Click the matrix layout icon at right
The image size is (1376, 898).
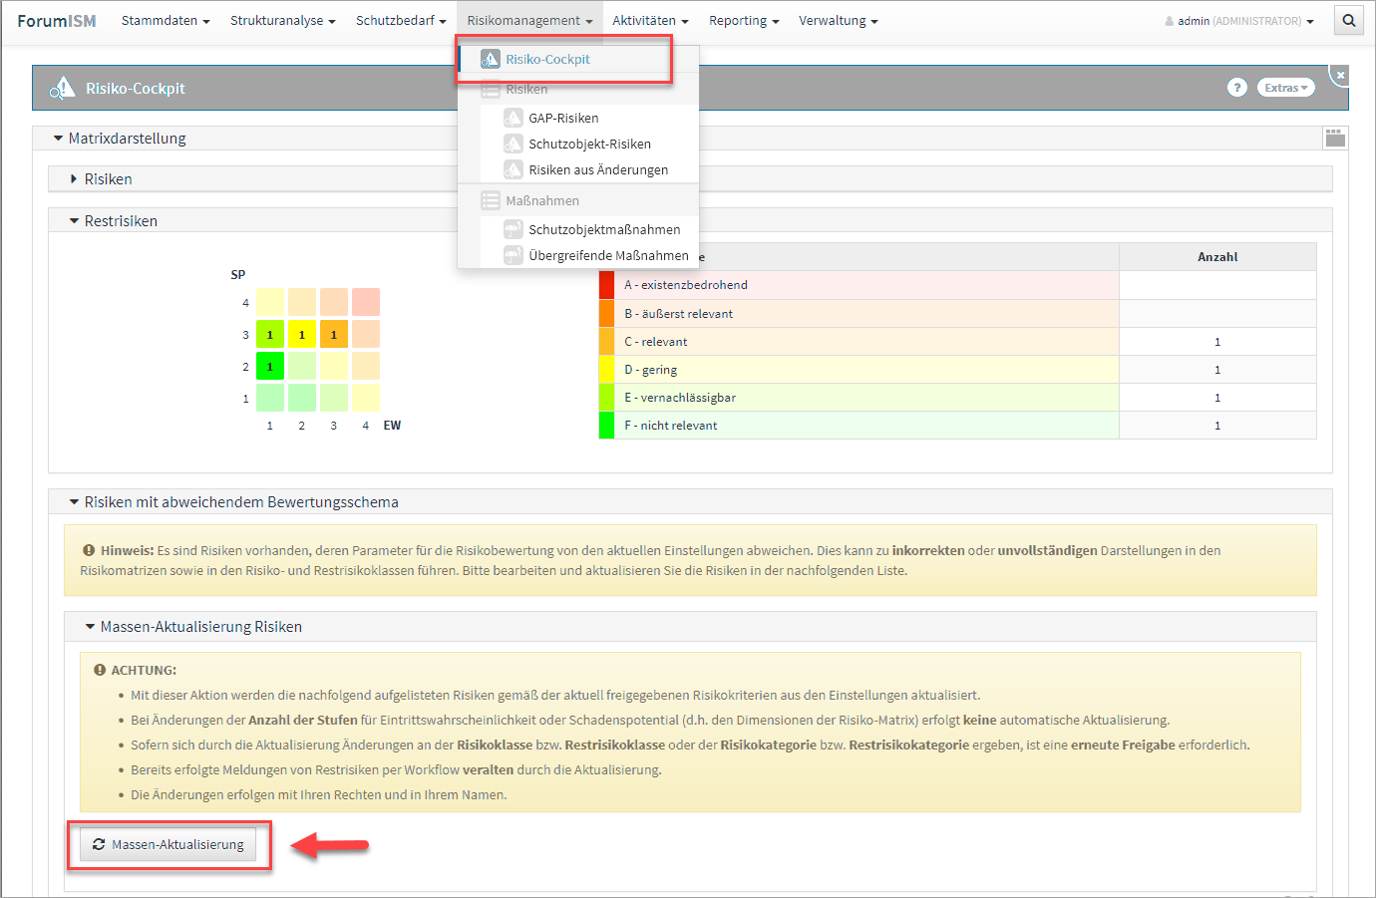(x=1335, y=139)
